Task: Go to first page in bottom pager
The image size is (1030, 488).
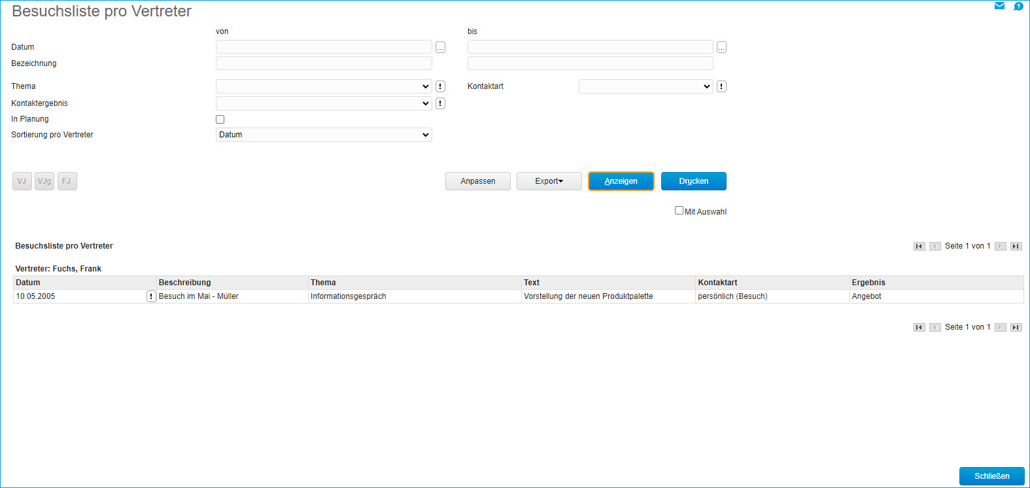Action: [x=919, y=327]
